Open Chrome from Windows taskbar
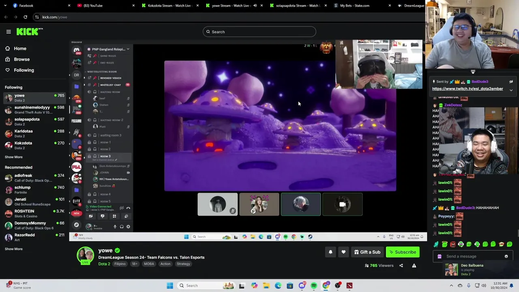The image size is (519, 292). pyautogui.click(x=326, y=286)
